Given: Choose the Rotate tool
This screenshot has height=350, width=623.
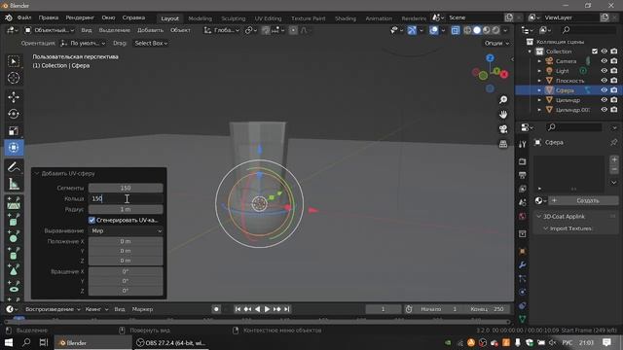Looking at the screenshot, I should tap(14, 114).
